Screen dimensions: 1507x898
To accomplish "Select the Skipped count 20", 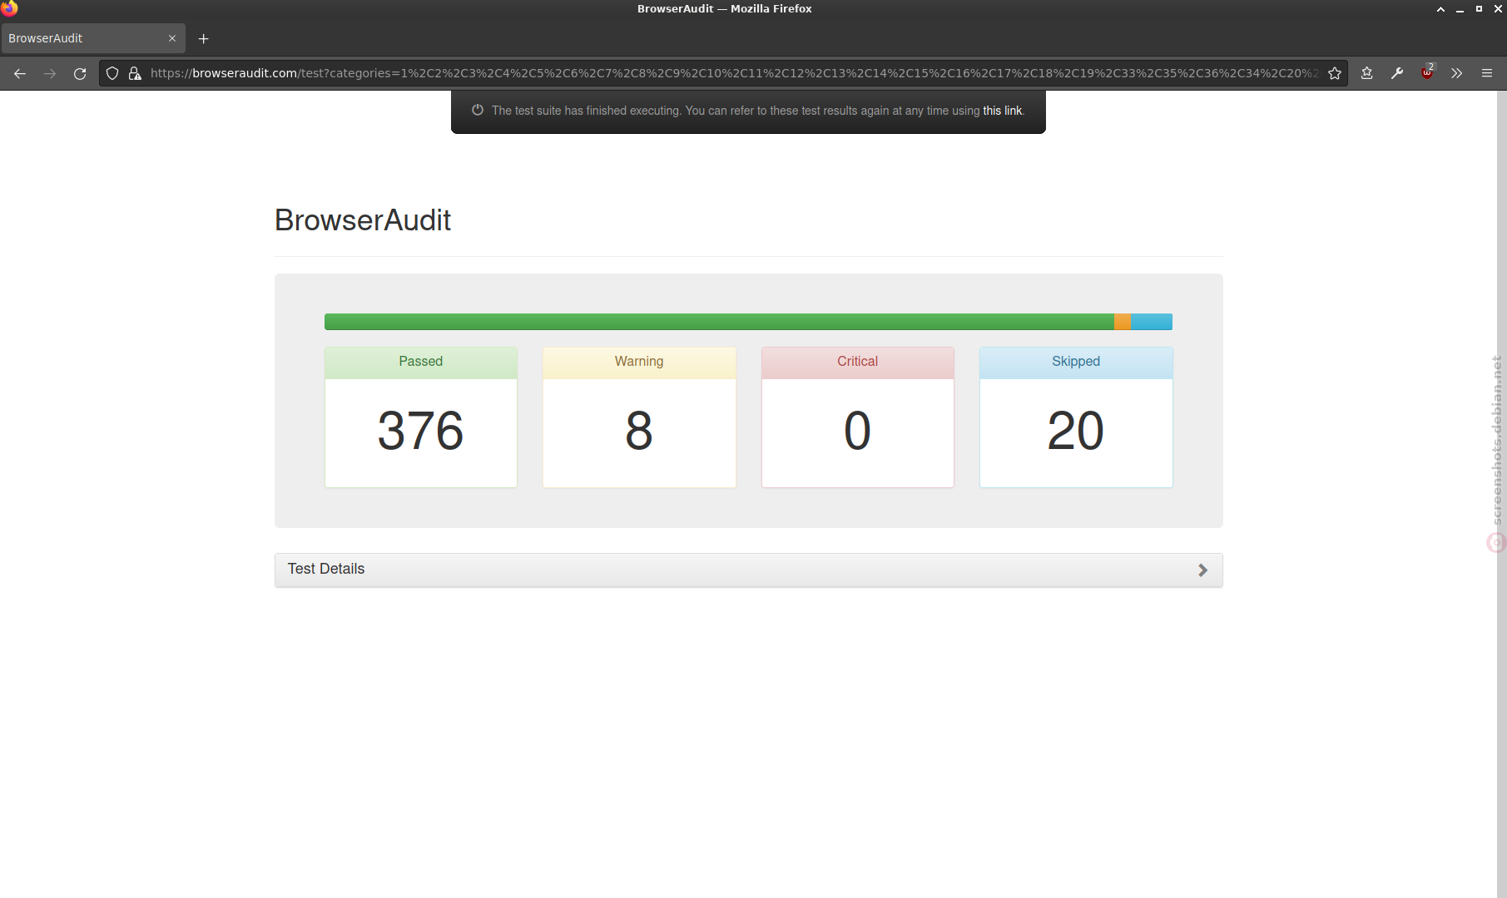I will pyautogui.click(x=1076, y=432).
